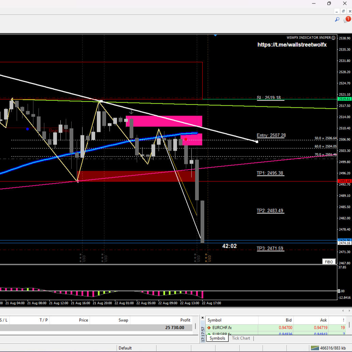Open notifications via the red "1" badge icon

[348, 19]
